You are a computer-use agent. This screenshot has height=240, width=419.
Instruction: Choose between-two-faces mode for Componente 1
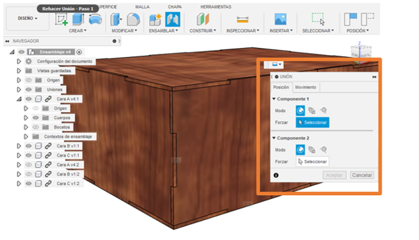coord(311,110)
